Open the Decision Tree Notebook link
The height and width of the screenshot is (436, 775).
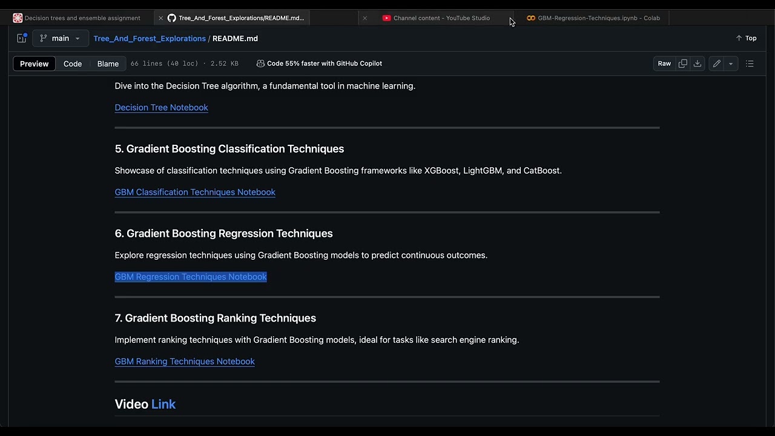(x=161, y=107)
